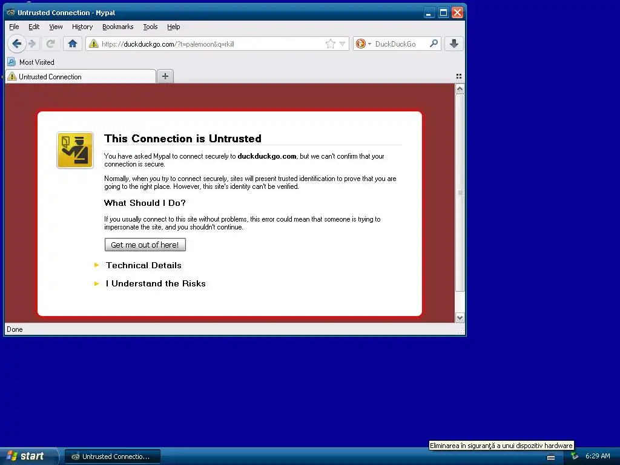Click the Untrusted Connection taskbar button
This screenshot has height=465, width=620.
(x=112, y=457)
